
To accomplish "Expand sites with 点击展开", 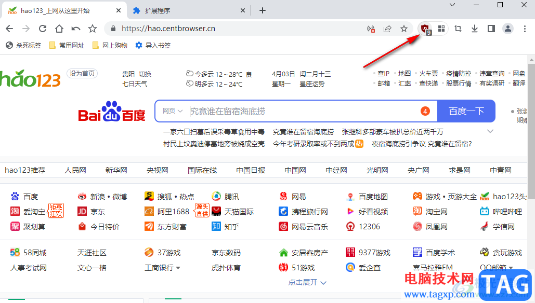I will tap(307, 282).
